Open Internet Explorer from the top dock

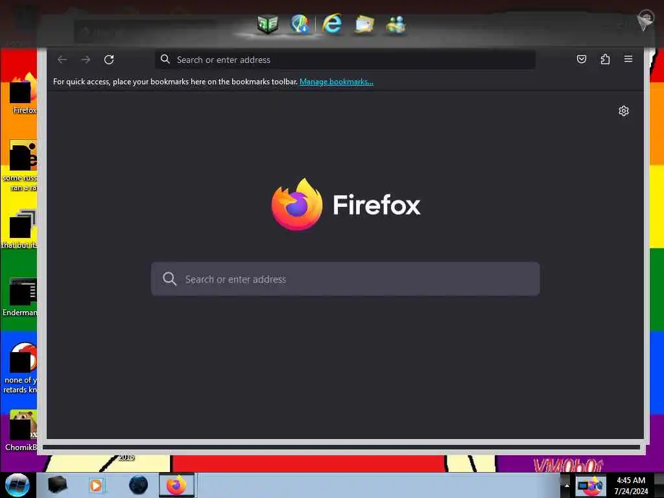[332, 23]
